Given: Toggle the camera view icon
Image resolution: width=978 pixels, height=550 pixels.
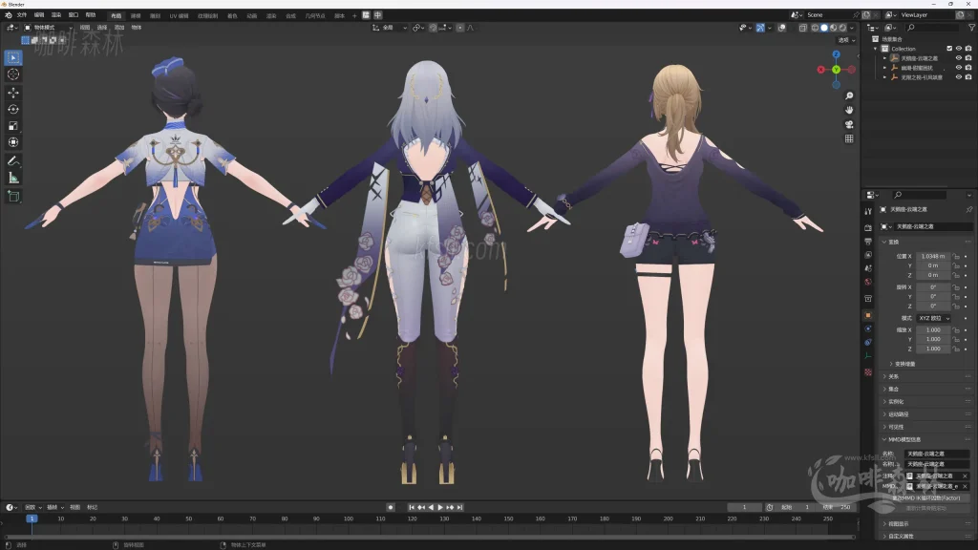Looking at the screenshot, I should click(x=849, y=125).
